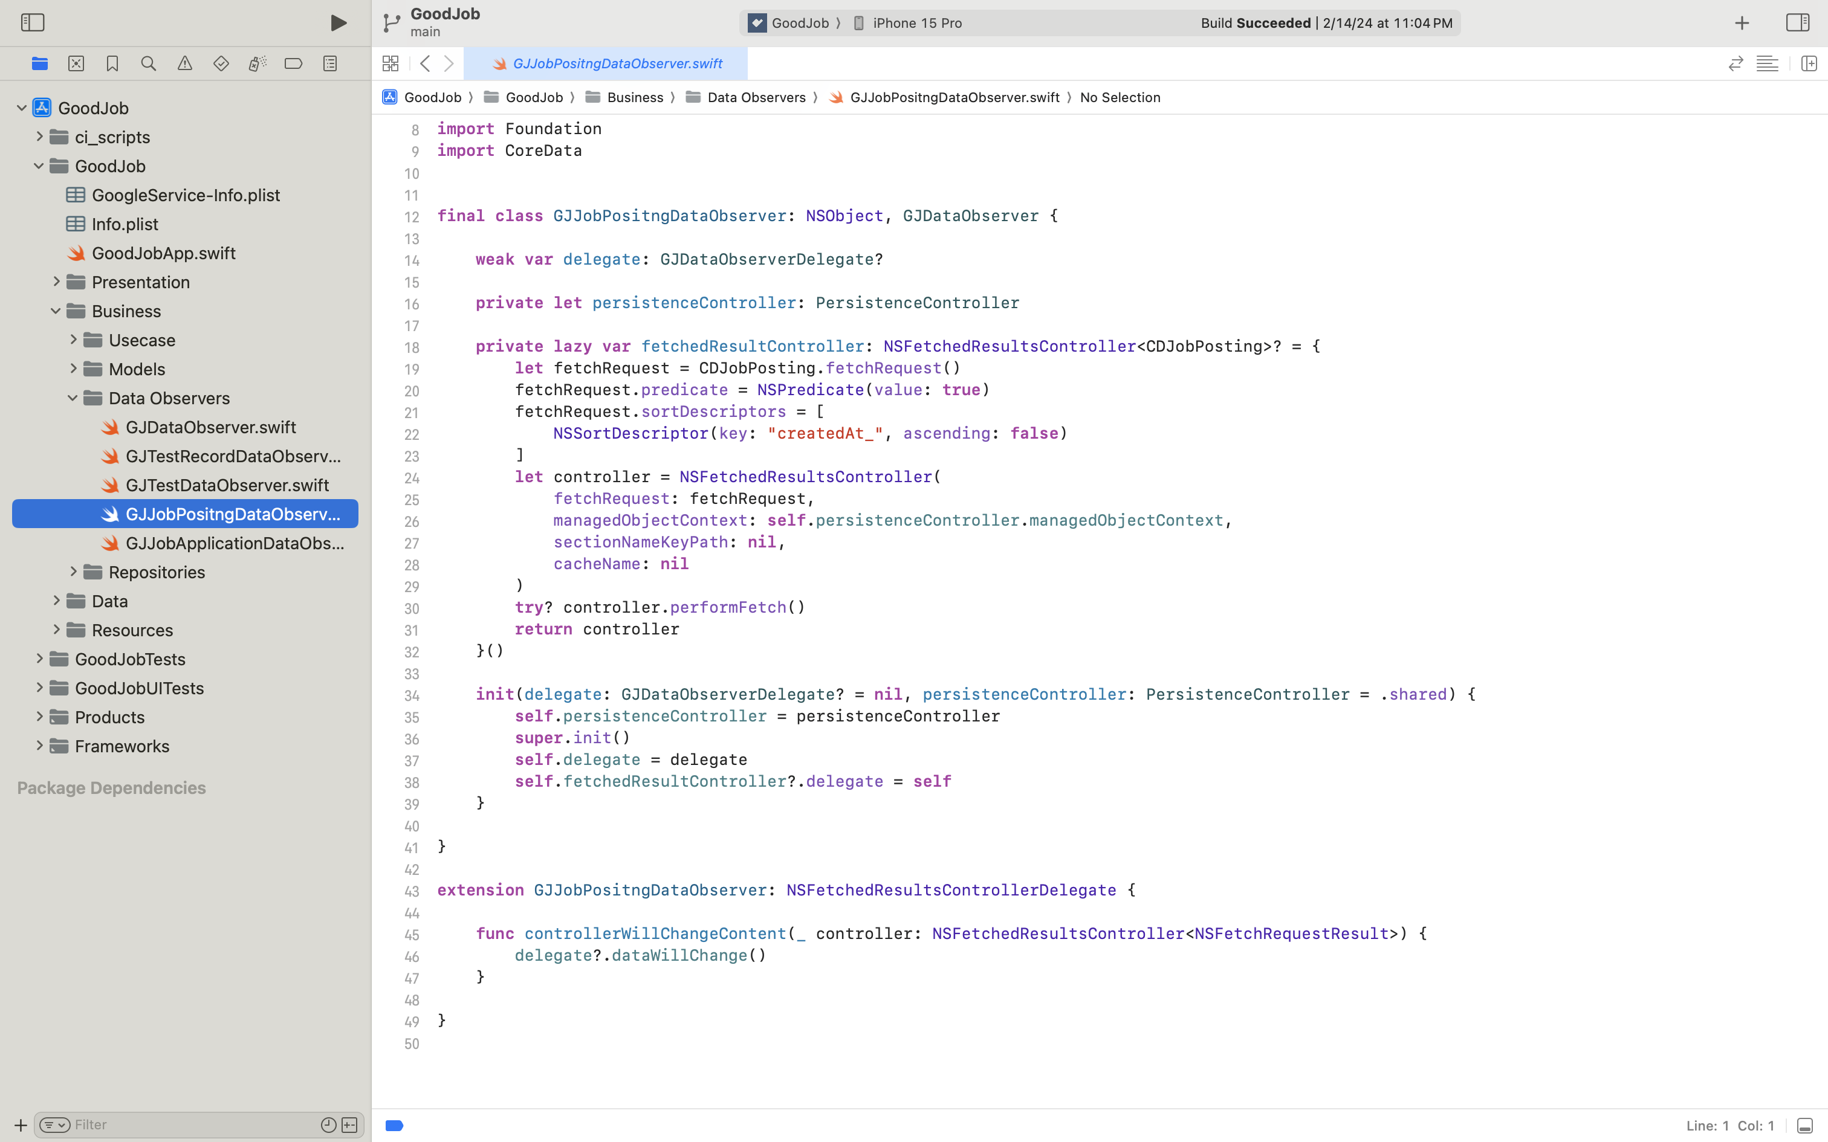Expand the Repositories folder
The height and width of the screenshot is (1142, 1828).
(73, 572)
